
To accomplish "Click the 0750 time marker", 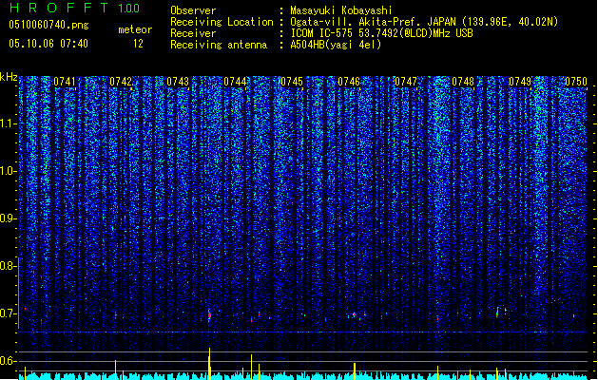I will (576, 82).
